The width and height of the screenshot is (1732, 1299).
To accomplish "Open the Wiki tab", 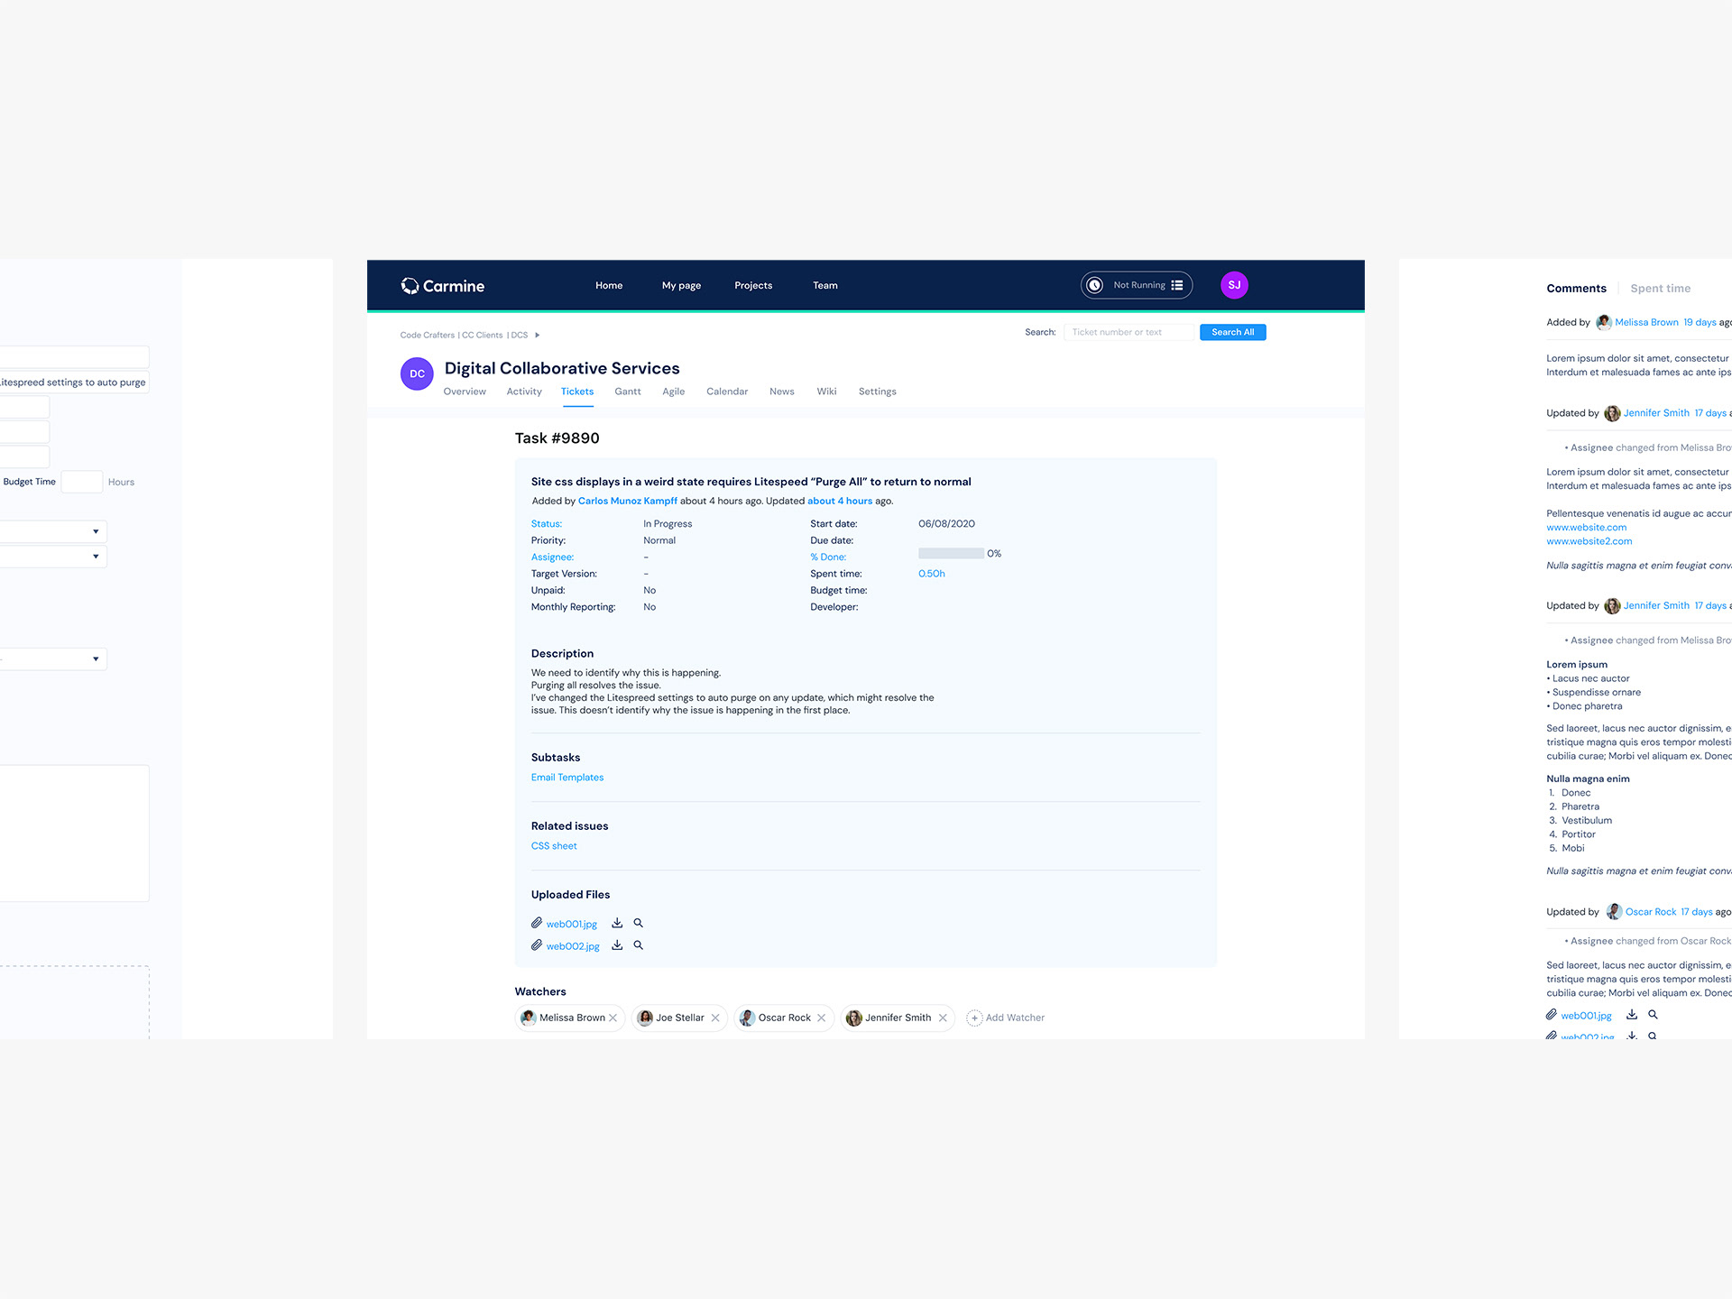I will coord(827,392).
